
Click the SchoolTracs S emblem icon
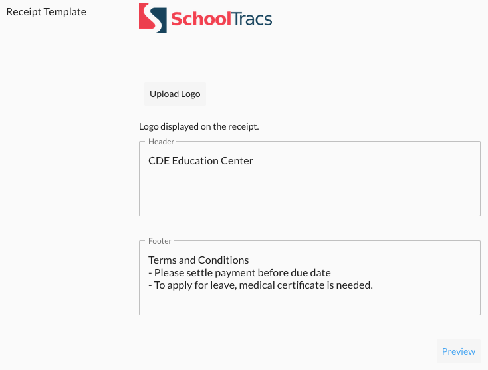[152, 18]
